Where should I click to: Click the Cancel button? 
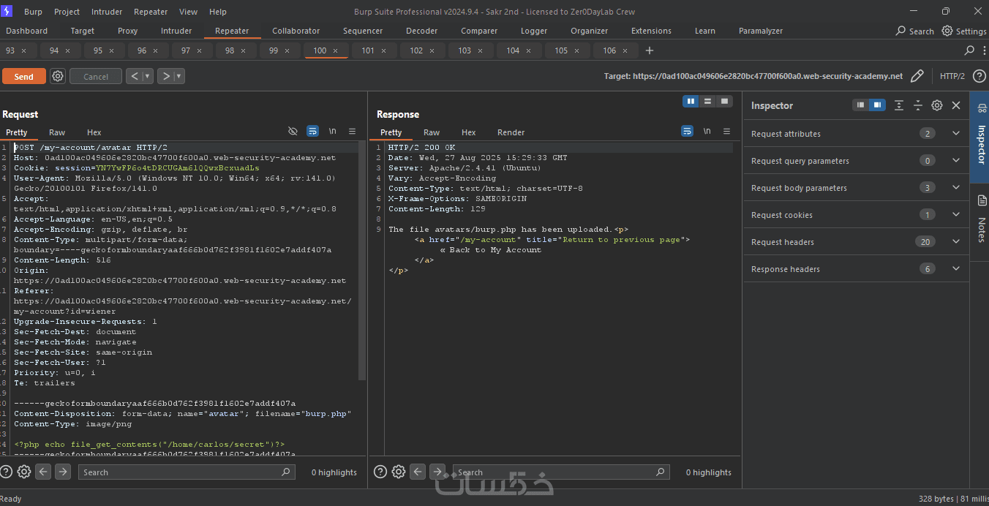click(96, 76)
